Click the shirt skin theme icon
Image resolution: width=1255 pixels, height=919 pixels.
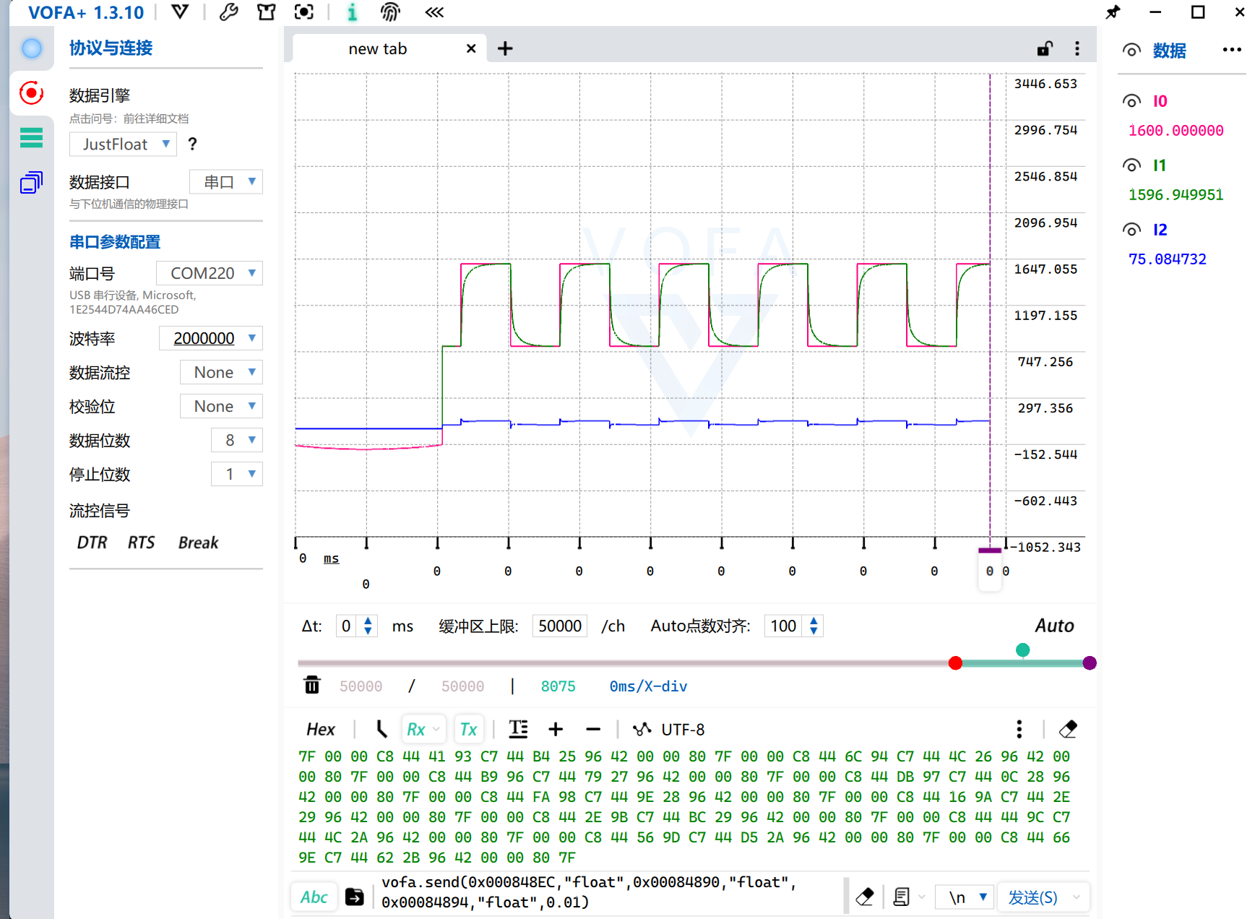click(267, 12)
